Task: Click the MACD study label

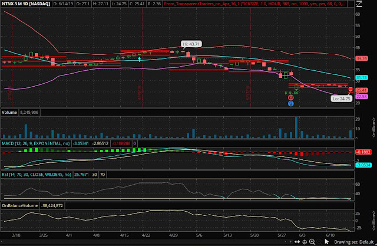Action: click(36, 143)
